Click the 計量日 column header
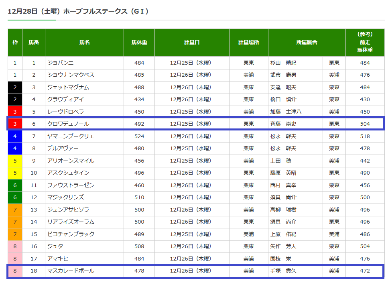This screenshot has height=281, width=388. pos(192,42)
